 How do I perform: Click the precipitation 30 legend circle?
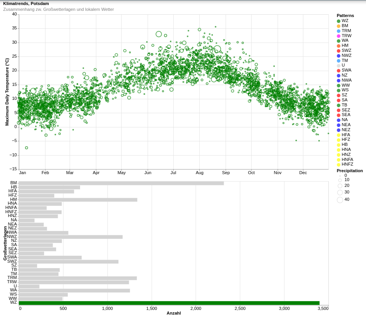(x=340, y=192)
